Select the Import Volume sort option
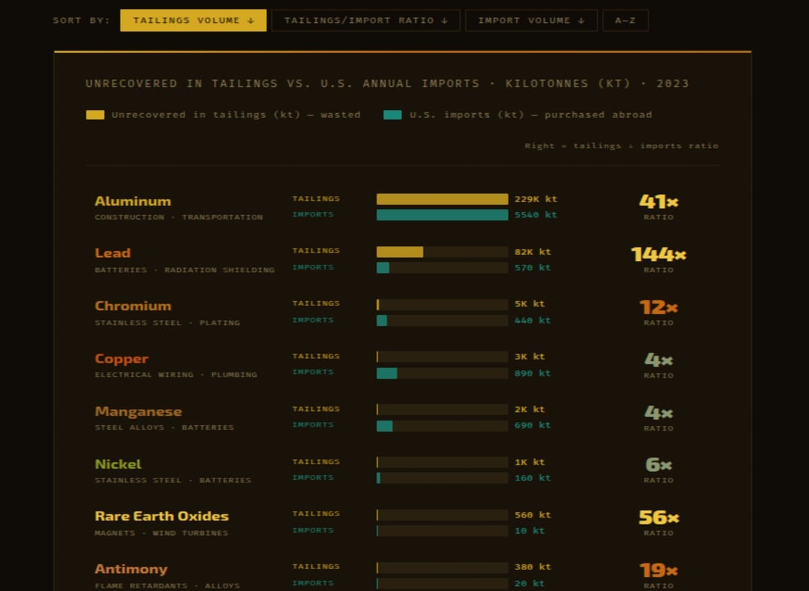Viewport: 809px width, 591px height. [x=531, y=20]
